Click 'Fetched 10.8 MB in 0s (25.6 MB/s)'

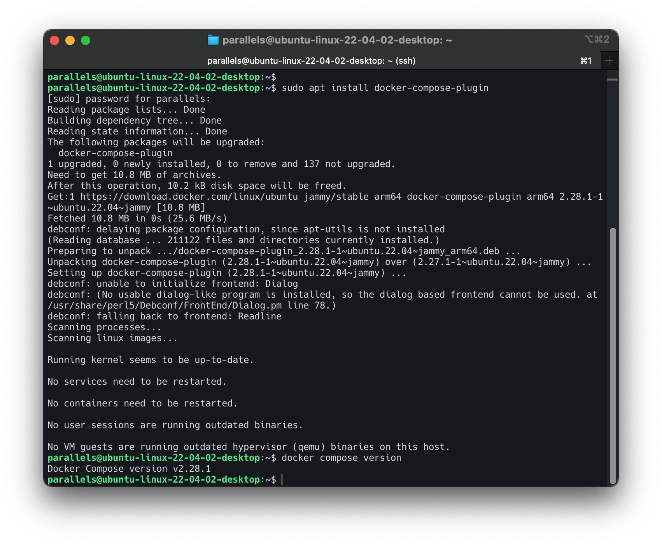pos(137,218)
